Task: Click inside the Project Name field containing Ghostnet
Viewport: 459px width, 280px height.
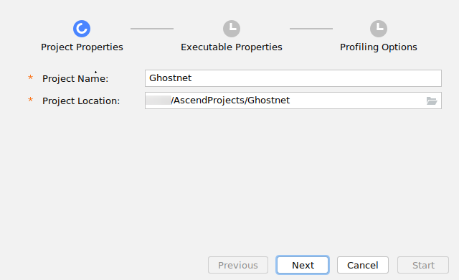Action: click(x=293, y=78)
